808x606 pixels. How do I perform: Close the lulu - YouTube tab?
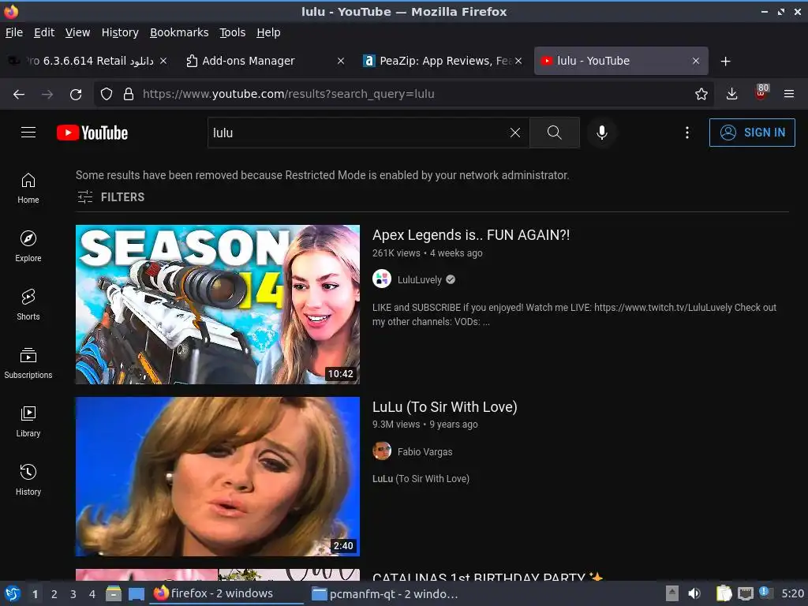696,61
